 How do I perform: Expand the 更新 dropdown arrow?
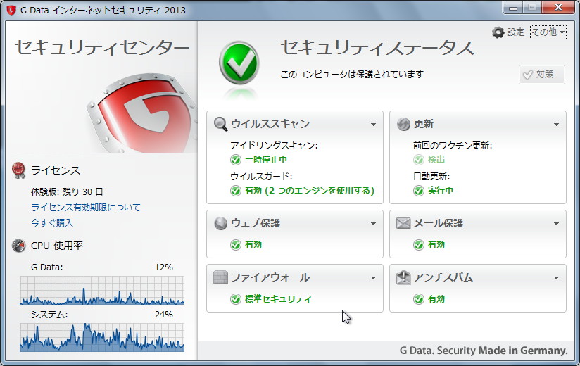[556, 125]
